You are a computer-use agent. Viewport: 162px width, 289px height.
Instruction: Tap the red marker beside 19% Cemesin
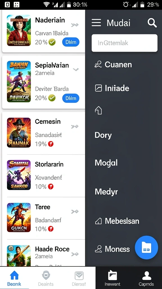tap(51, 144)
